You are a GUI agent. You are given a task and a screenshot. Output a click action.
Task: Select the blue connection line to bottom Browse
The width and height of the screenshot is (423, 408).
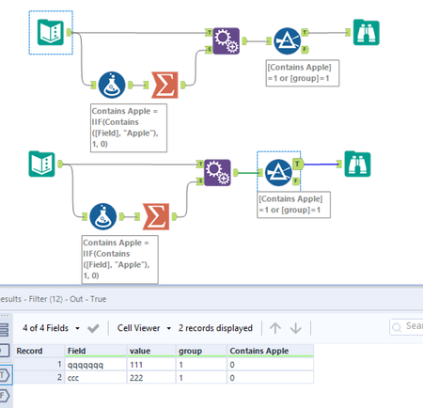pyautogui.click(x=320, y=164)
